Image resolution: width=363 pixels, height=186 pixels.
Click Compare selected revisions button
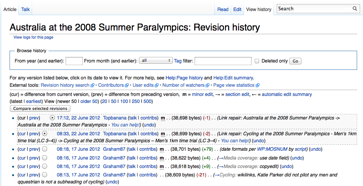[x=40, y=108]
